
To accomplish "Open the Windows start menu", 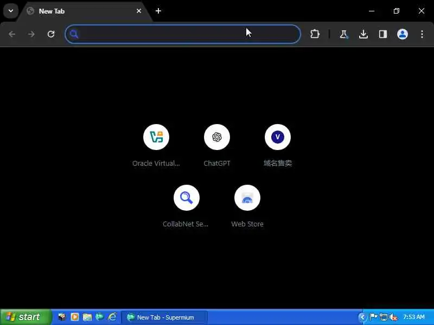I will 25,317.
